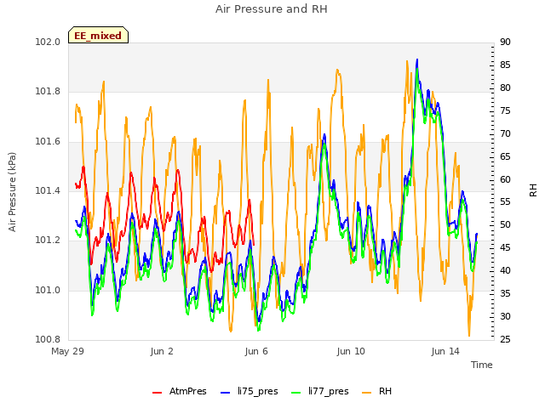
Task: Click the 45 RH axis value
Action: (505, 248)
